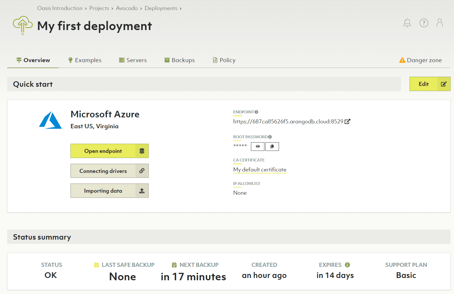Open the Danger zone tab
Screen dimensions: 454x294
[x=420, y=60]
